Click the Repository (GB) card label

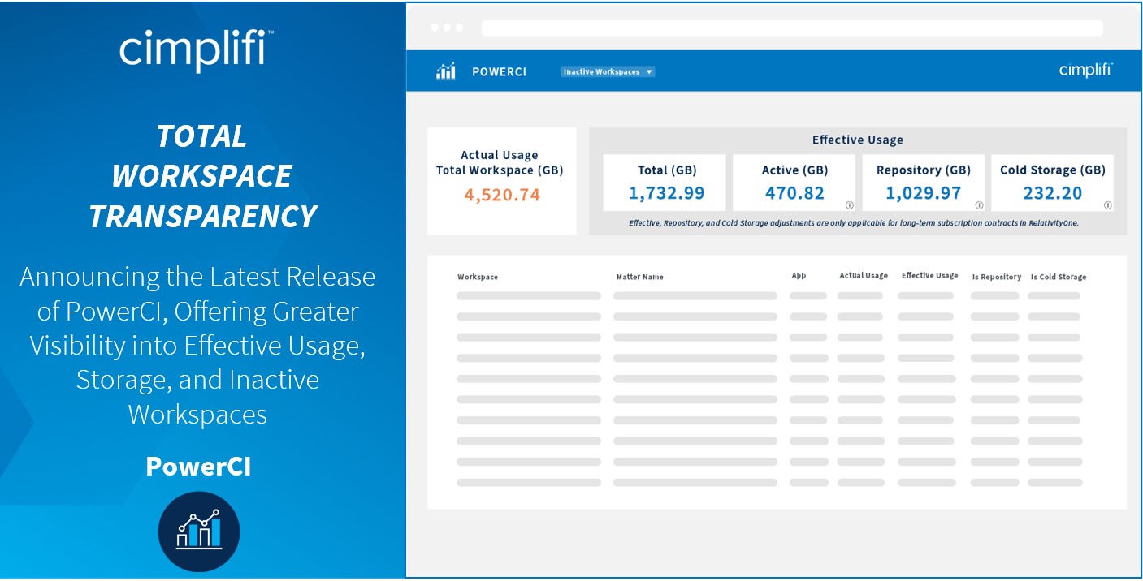click(923, 170)
